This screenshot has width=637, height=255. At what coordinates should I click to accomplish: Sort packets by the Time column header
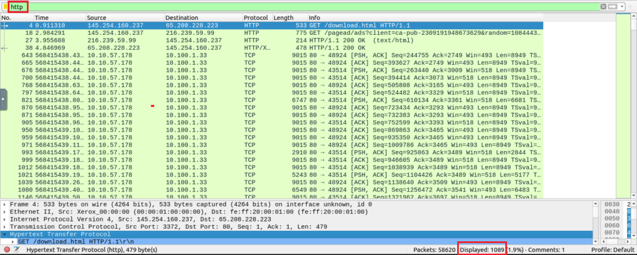42,17
